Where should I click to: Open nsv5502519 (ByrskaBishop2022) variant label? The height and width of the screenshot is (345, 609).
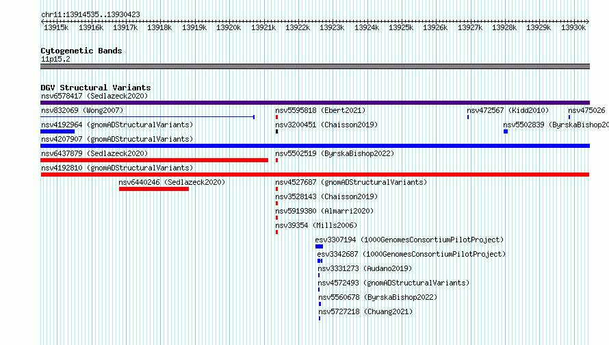point(335,153)
